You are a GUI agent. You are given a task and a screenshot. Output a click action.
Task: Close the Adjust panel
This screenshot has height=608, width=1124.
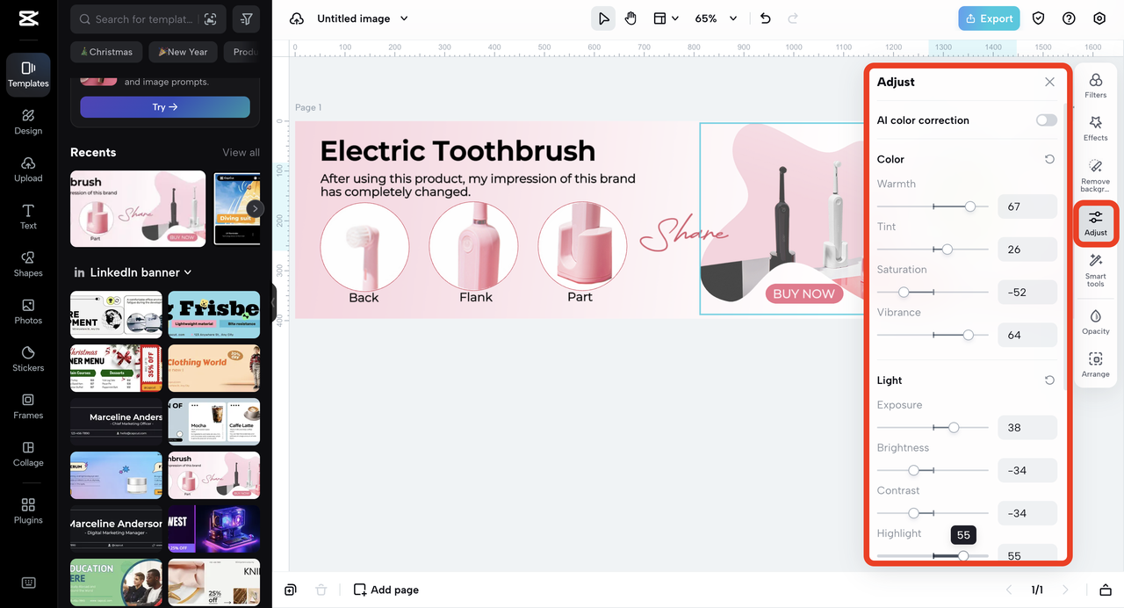1049,82
